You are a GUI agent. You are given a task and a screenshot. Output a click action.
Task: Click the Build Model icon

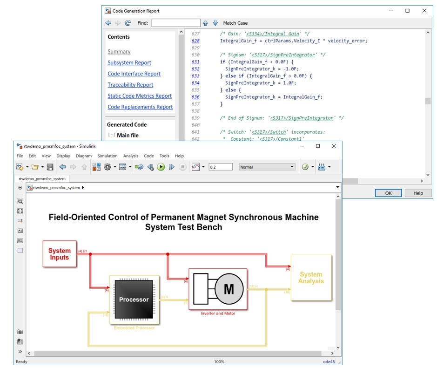[x=322, y=167]
